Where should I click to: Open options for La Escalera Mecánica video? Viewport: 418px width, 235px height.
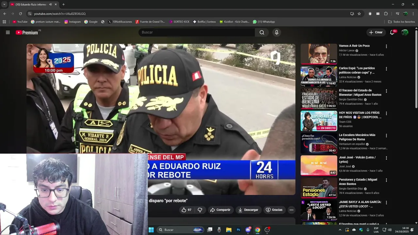386,135
